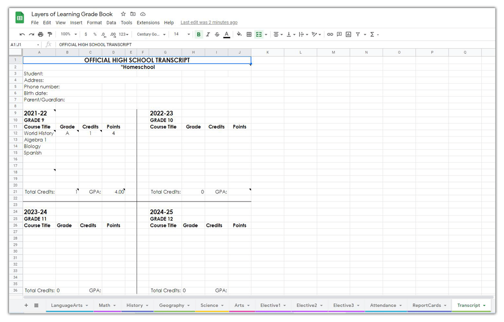Screen dimensions: 504x322
Task: Insert a link
Action: [x=330, y=34]
